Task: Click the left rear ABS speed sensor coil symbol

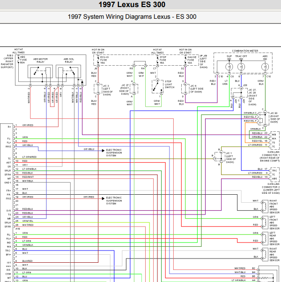Action: point(264,238)
